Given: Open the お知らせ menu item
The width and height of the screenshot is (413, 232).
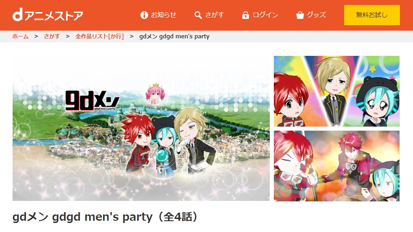Looking at the screenshot, I should click(163, 15).
